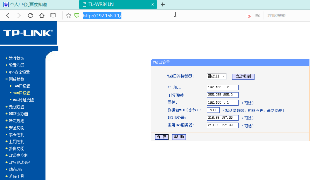Open WAN口连接类型 静态IP dropdown
This screenshot has height=180, width=310.
click(x=217, y=76)
